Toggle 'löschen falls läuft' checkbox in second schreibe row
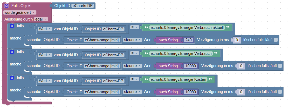This screenshot has height=107, width=289. (x=280, y=66)
